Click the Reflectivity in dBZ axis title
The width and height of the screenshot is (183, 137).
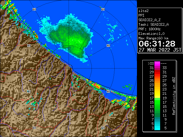pos(174,96)
